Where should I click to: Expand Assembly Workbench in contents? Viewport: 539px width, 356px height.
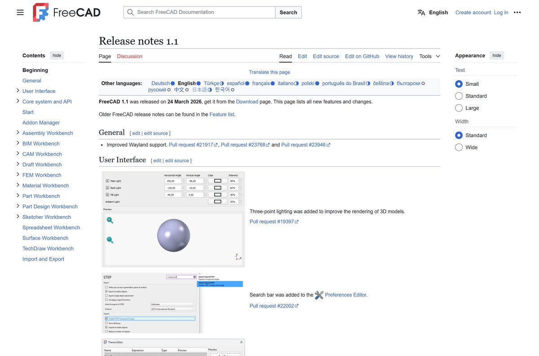18,133
